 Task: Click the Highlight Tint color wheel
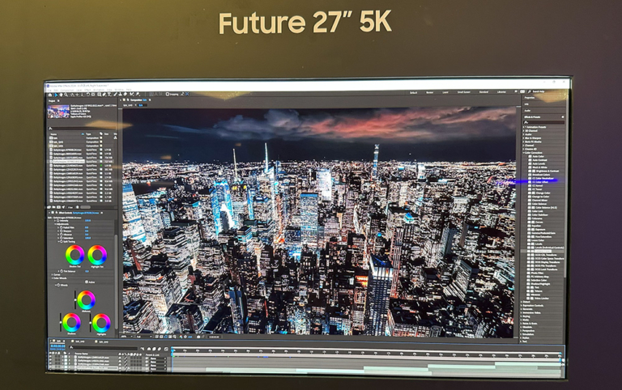(97, 255)
